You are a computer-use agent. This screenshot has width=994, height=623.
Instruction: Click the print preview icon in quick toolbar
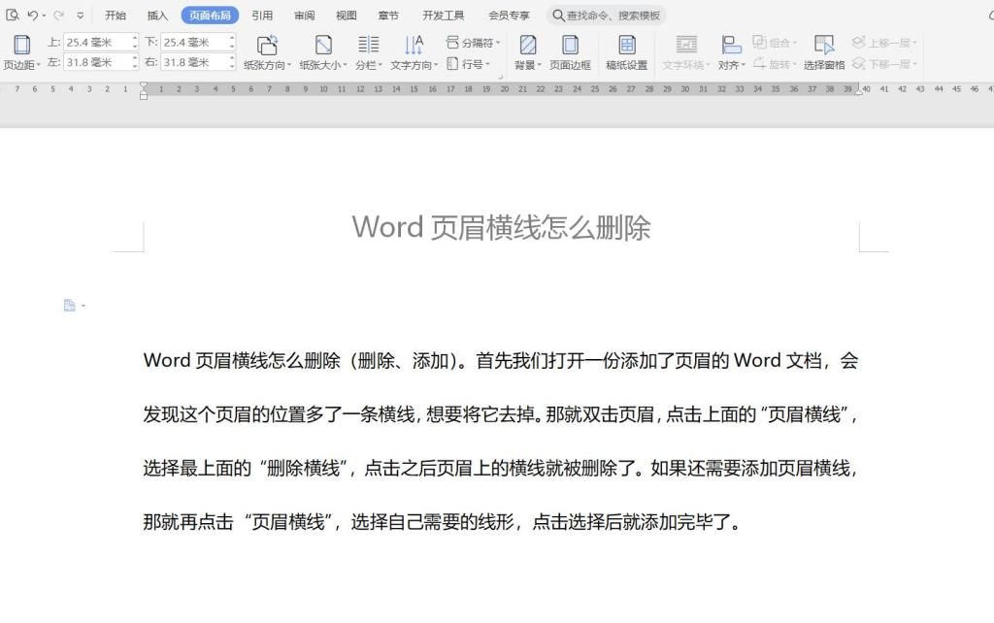point(13,16)
